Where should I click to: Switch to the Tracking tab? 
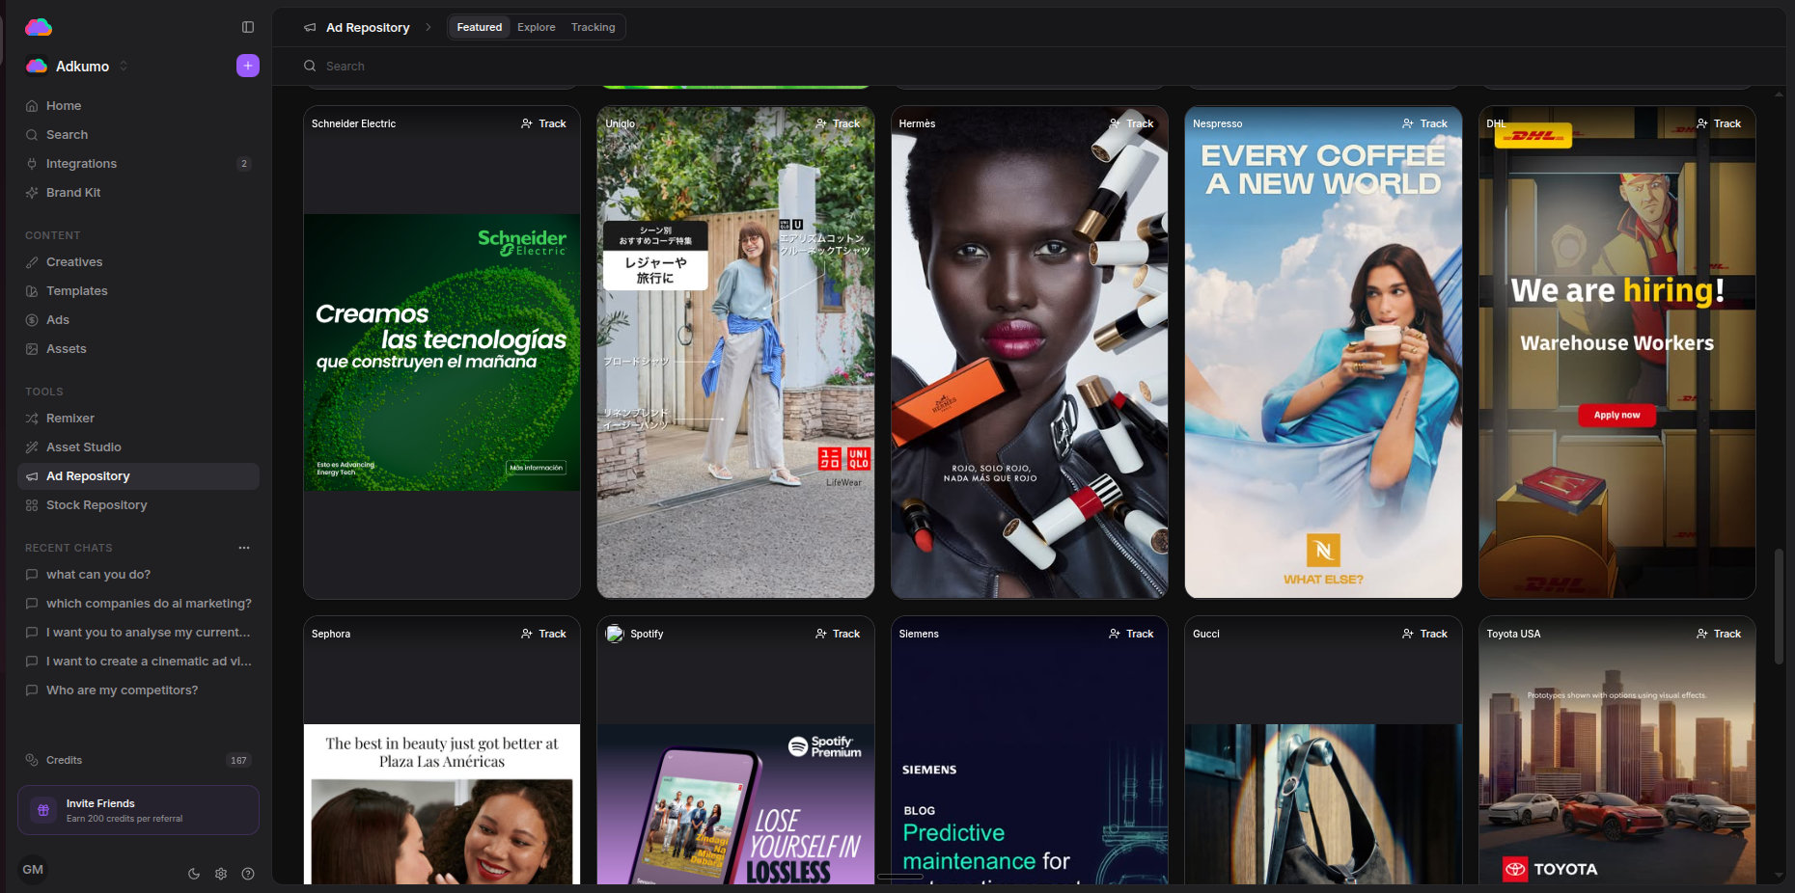pyautogui.click(x=593, y=27)
